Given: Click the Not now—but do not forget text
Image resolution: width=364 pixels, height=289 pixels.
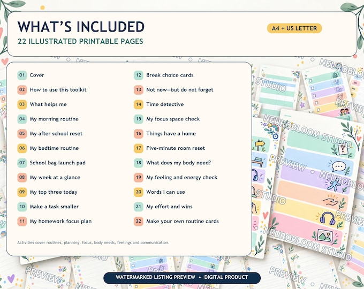Looking at the screenshot, I should [x=180, y=90].
